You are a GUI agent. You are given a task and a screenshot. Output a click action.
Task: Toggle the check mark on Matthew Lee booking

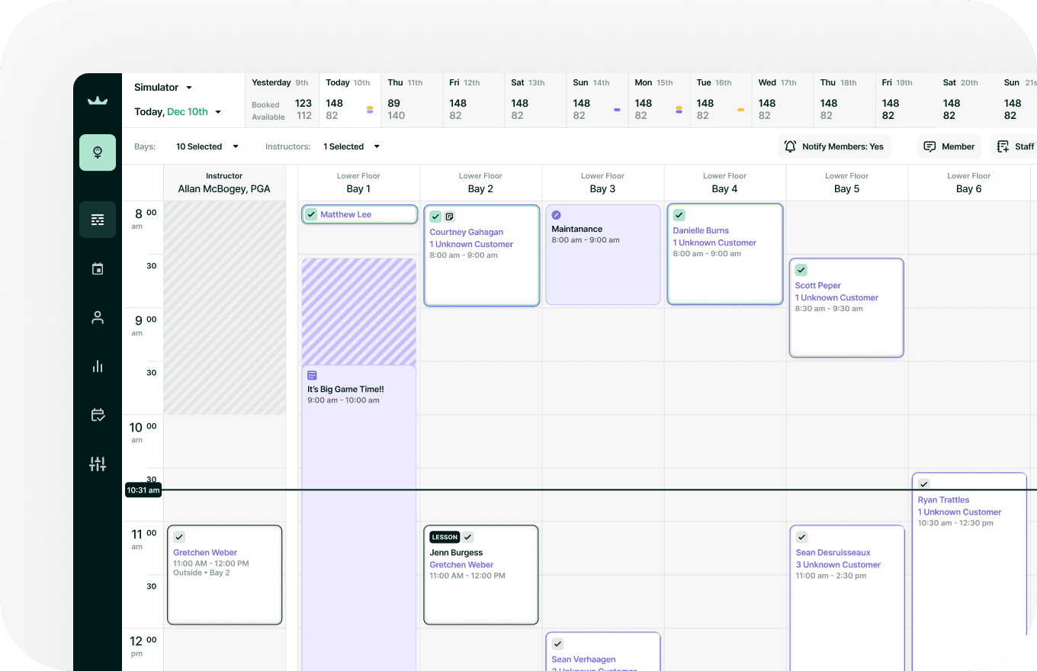click(311, 214)
